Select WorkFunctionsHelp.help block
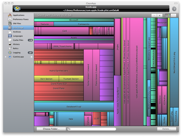Screen dimensions: 182x137 pos(149,98)
